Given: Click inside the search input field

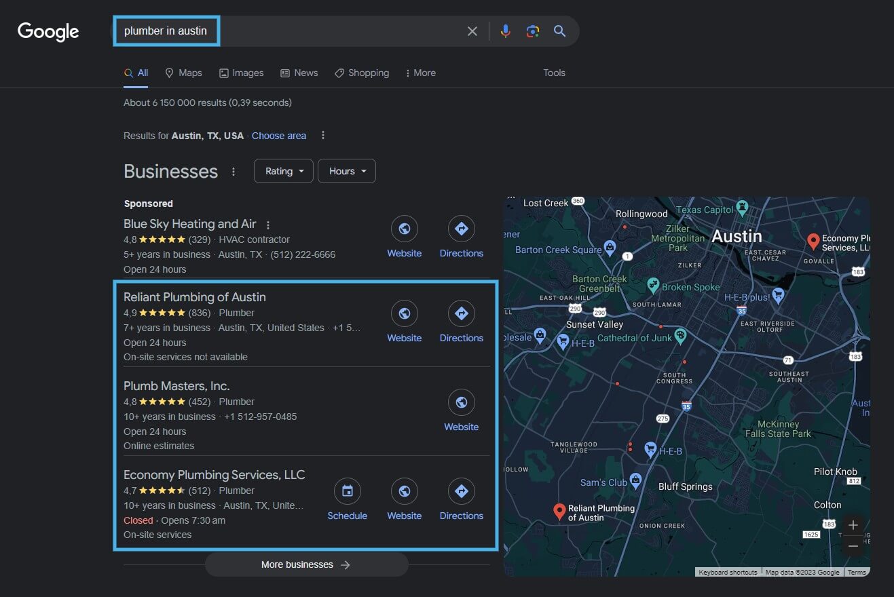Looking at the screenshot, I should [272, 31].
